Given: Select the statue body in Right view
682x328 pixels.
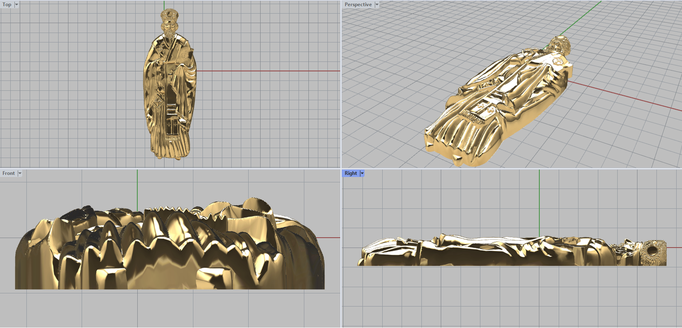Looking at the screenshot, I should (x=490, y=252).
